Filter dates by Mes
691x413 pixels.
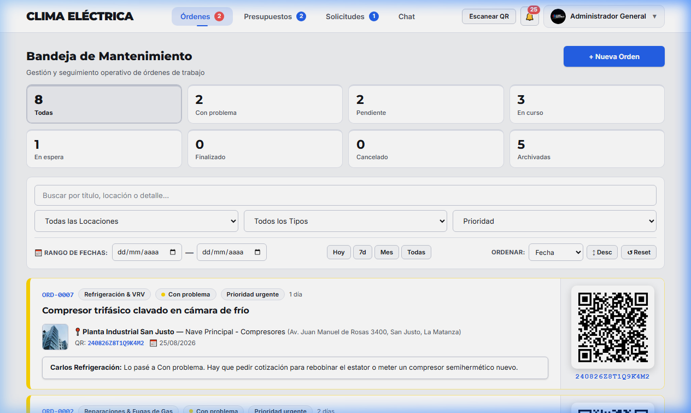tap(387, 252)
